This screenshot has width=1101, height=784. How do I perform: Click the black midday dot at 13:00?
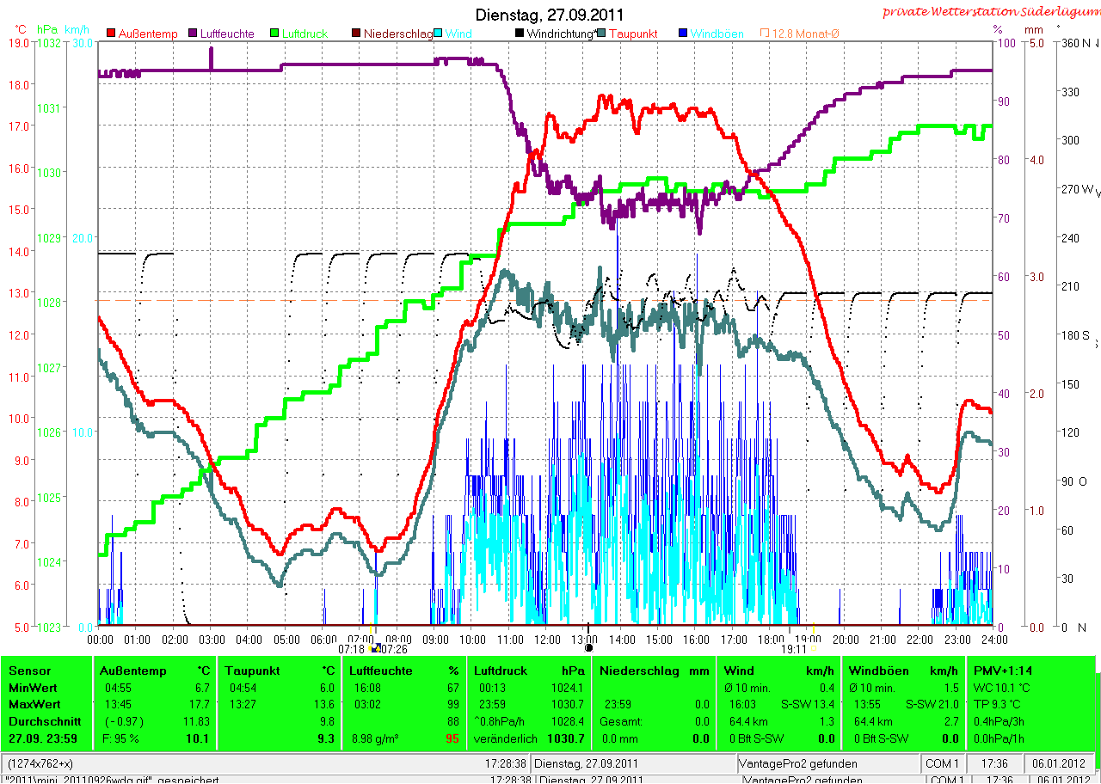tap(588, 648)
